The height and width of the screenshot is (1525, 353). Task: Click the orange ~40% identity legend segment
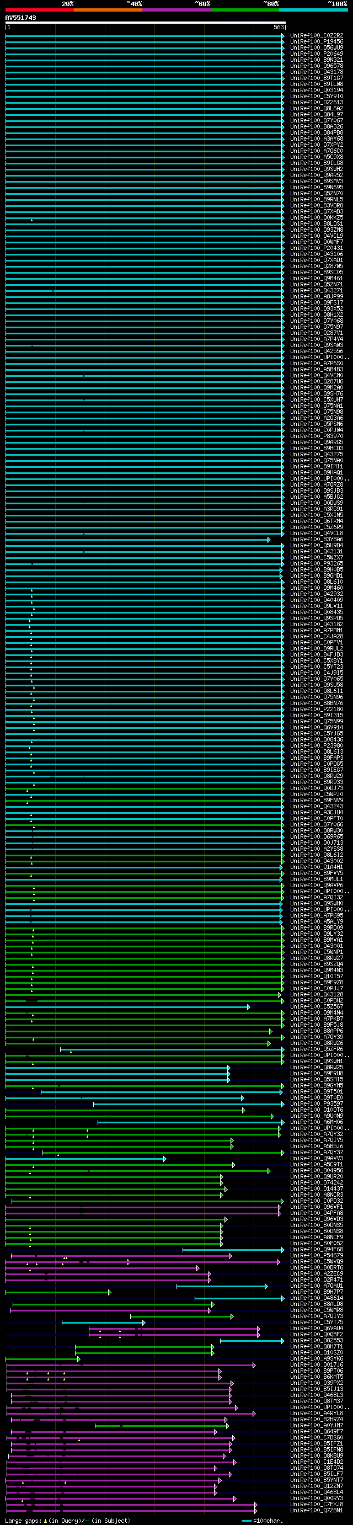108,9
